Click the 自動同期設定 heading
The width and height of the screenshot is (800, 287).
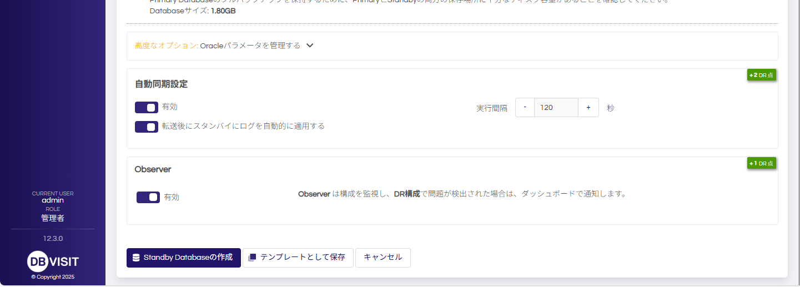click(161, 84)
